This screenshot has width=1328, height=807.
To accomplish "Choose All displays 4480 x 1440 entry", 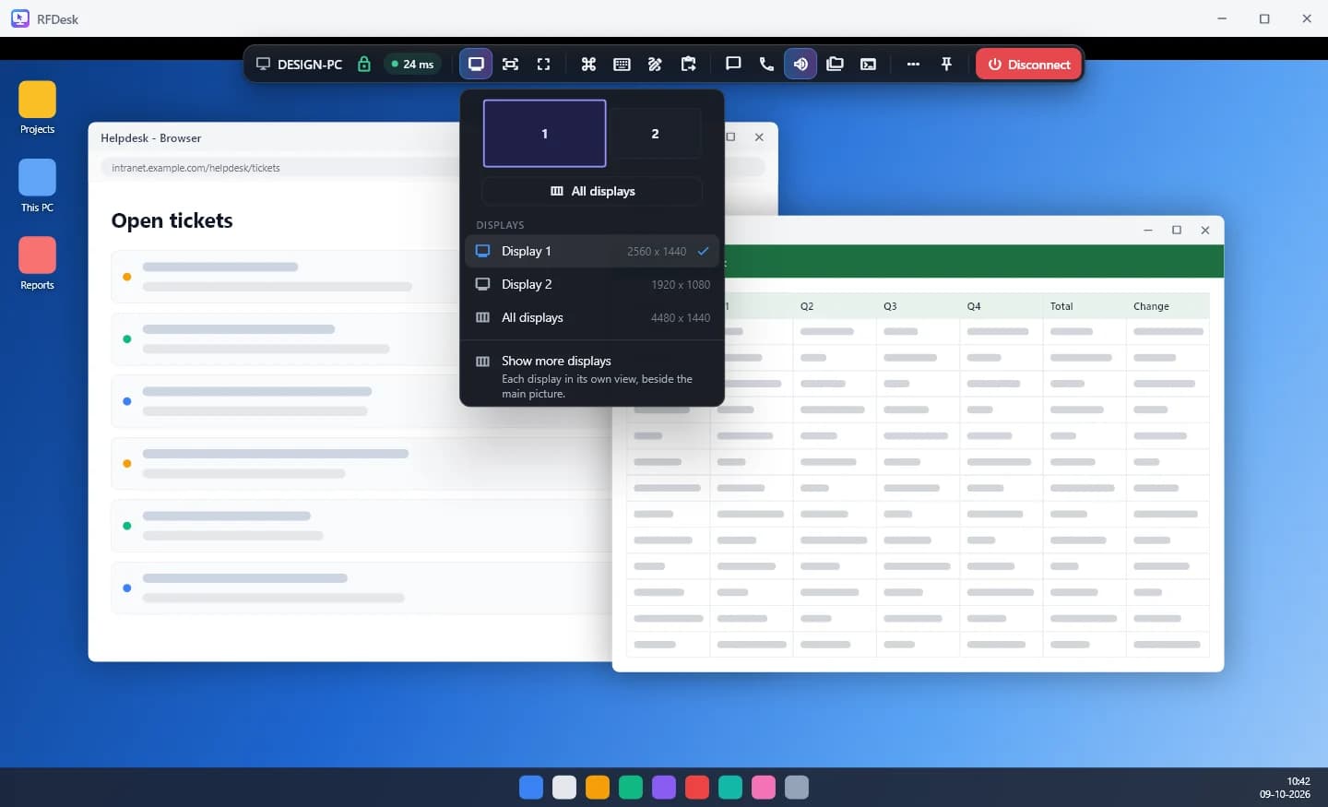I will tap(592, 317).
